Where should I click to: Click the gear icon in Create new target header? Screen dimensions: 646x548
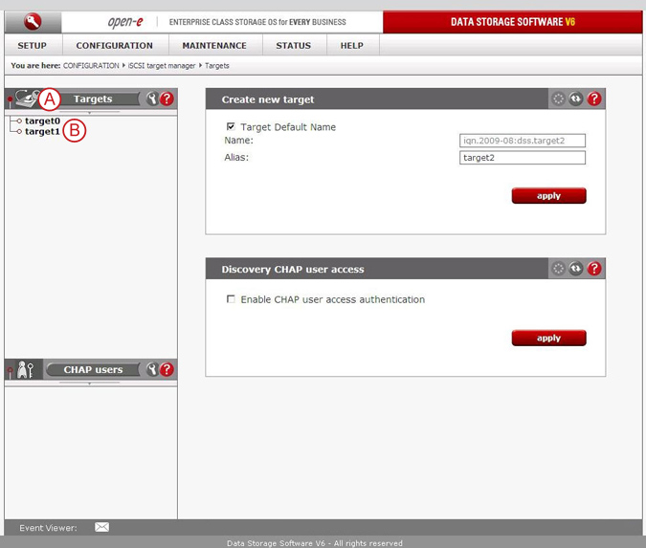(558, 99)
